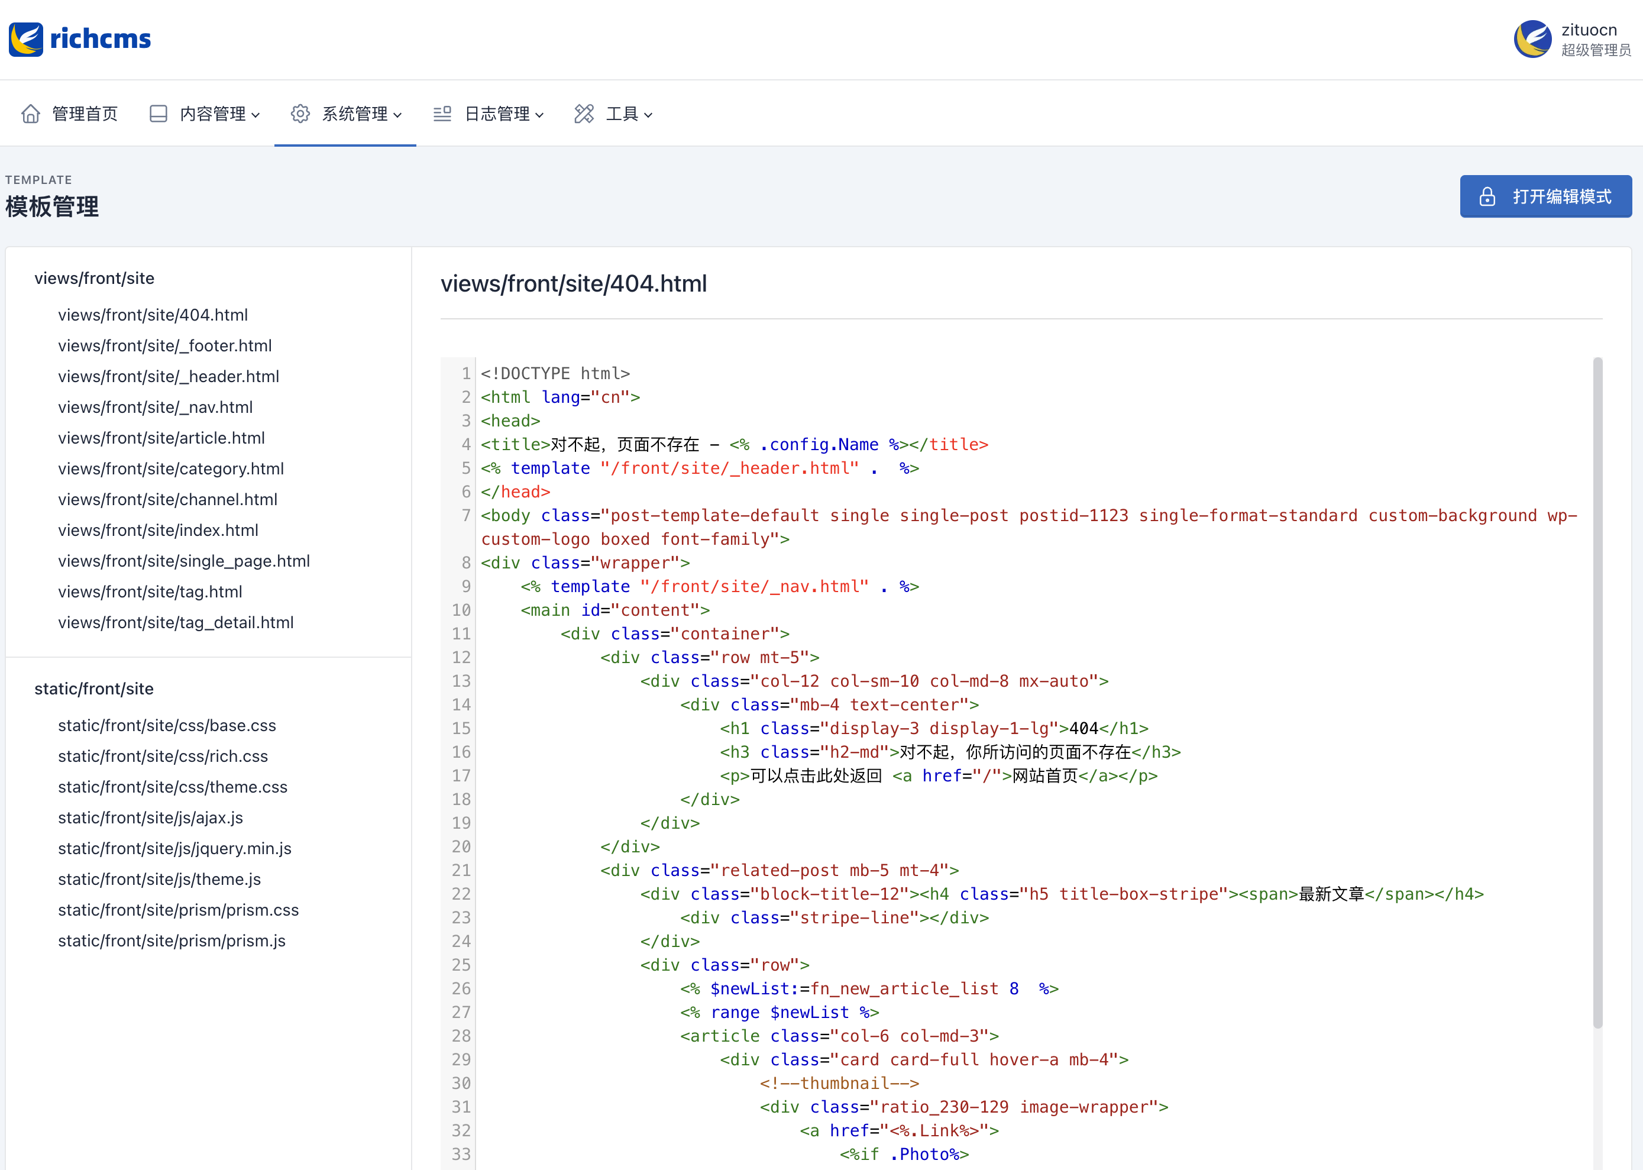Viewport: 1643px width, 1170px height.
Task: Click the lock icon in 打开编辑模式 button
Action: click(x=1487, y=197)
